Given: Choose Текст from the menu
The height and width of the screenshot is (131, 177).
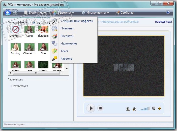Looking at the screenshot, I should tap(74, 51).
